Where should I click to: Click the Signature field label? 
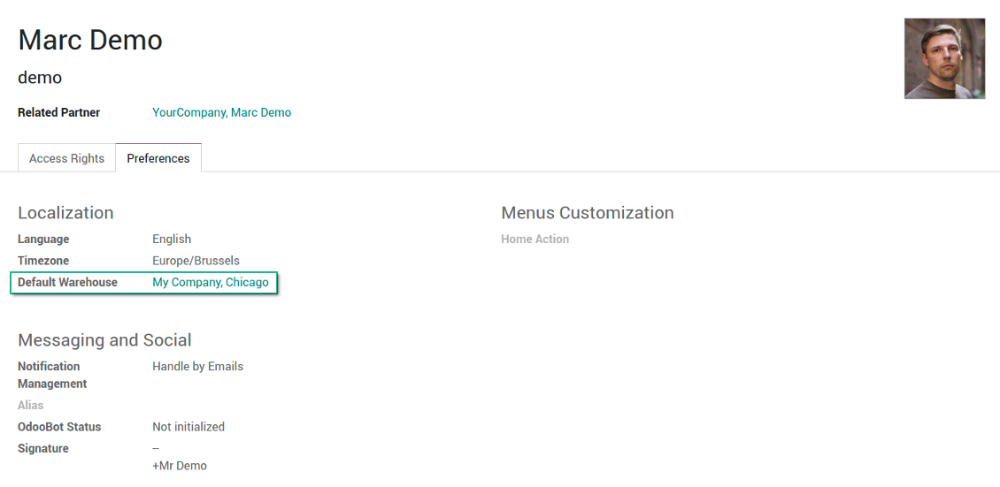43,449
